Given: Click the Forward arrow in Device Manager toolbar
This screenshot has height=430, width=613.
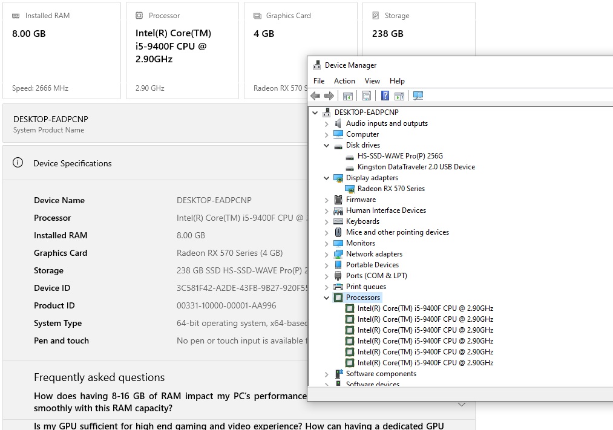Looking at the screenshot, I should [329, 96].
